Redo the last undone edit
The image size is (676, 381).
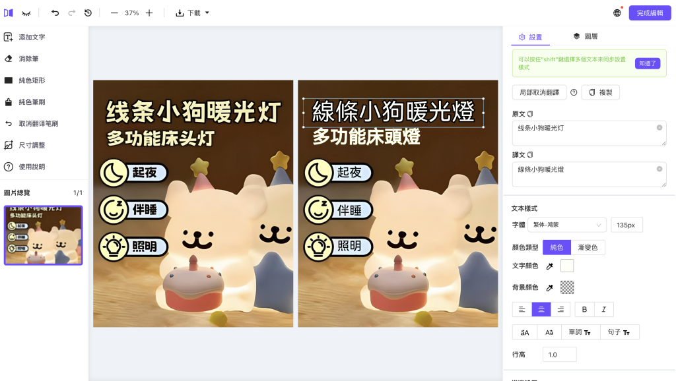click(x=71, y=13)
